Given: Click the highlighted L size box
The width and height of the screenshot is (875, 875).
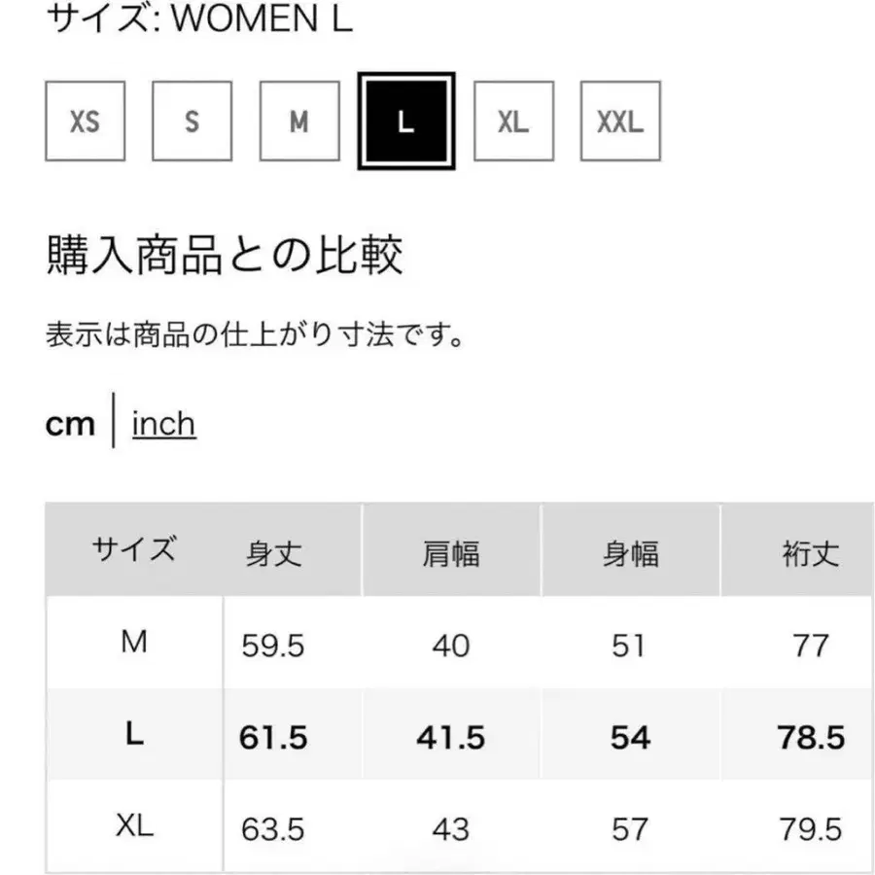Looking at the screenshot, I should 406,122.
